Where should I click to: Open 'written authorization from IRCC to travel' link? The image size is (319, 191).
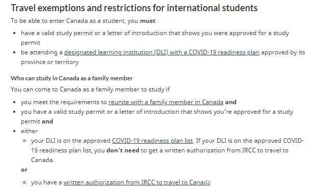pos(137,182)
